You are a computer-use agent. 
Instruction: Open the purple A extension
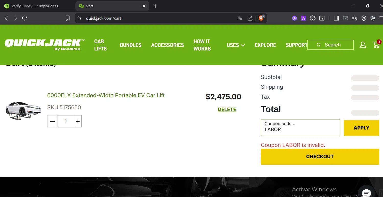click(x=304, y=18)
